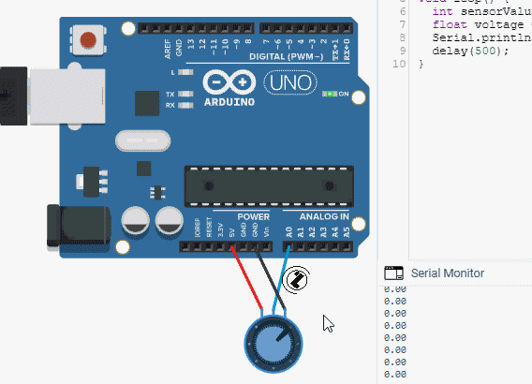Click the A0 analog input pin
Image resolution: width=532 pixels, height=384 pixels.
(x=288, y=246)
